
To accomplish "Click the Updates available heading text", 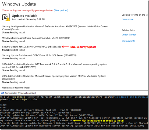I will tap(25, 16).
